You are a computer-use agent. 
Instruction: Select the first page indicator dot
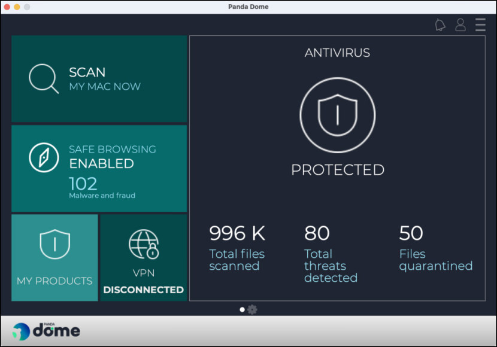(x=242, y=310)
